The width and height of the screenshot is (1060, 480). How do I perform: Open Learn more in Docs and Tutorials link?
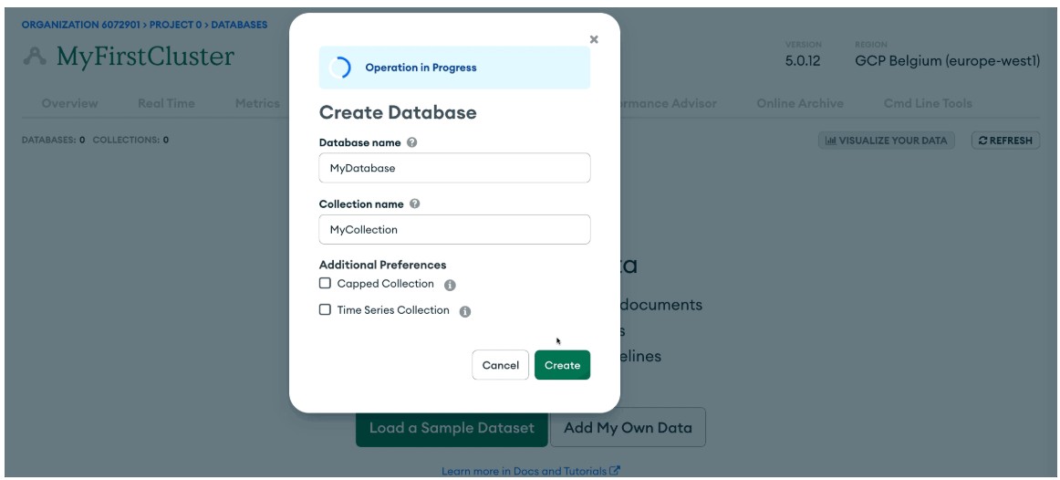pos(531,471)
